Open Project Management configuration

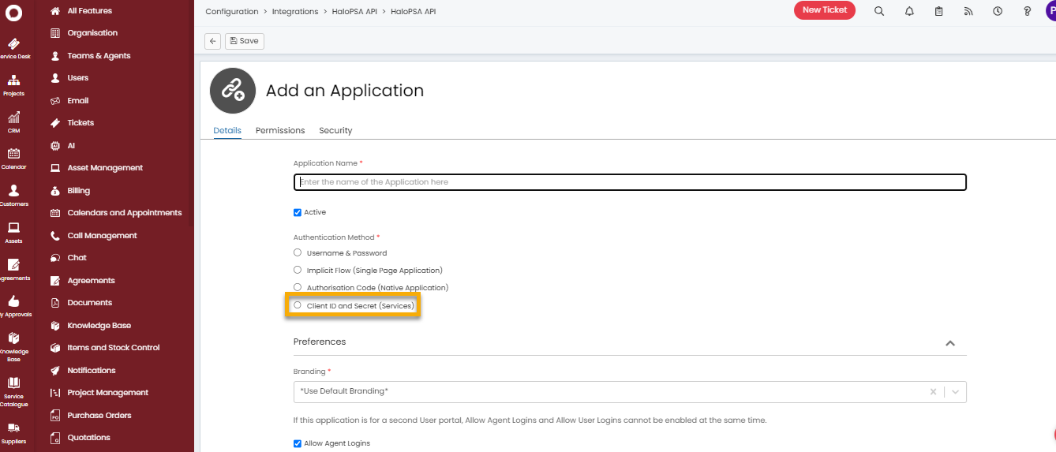(107, 393)
